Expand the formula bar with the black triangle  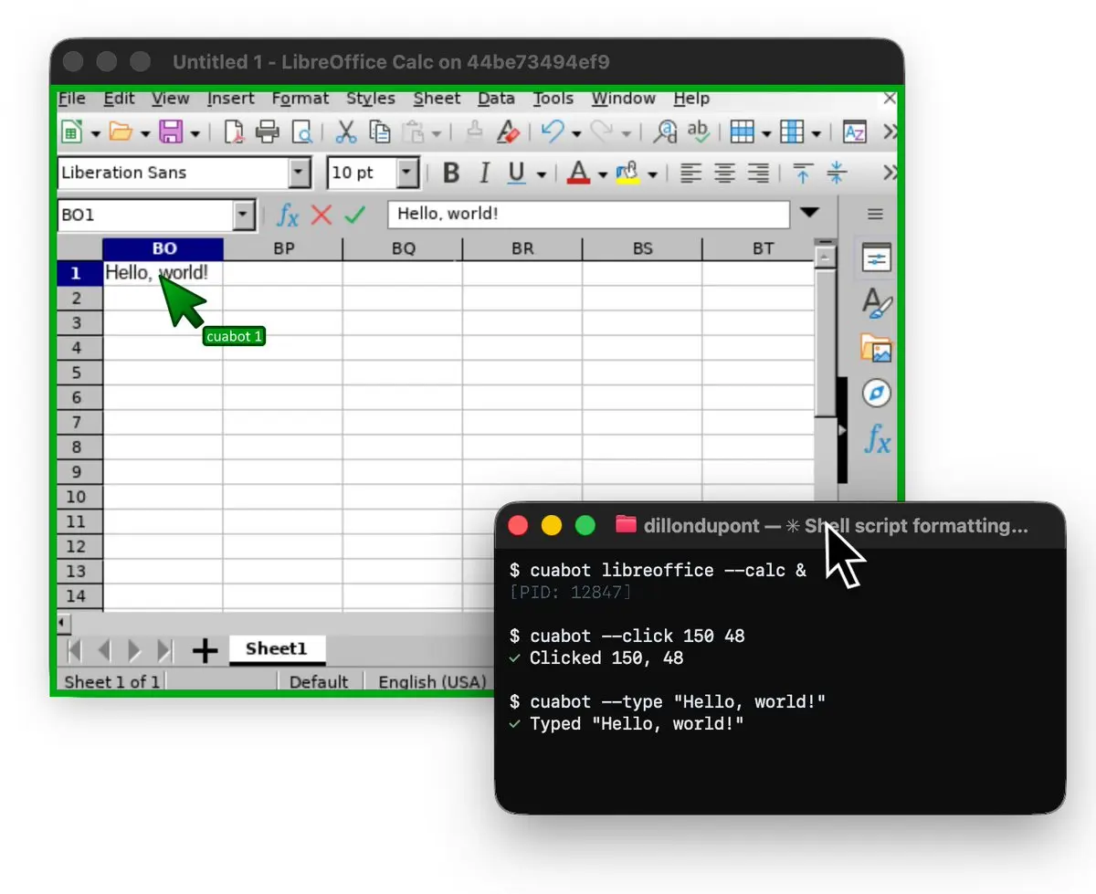point(809,213)
